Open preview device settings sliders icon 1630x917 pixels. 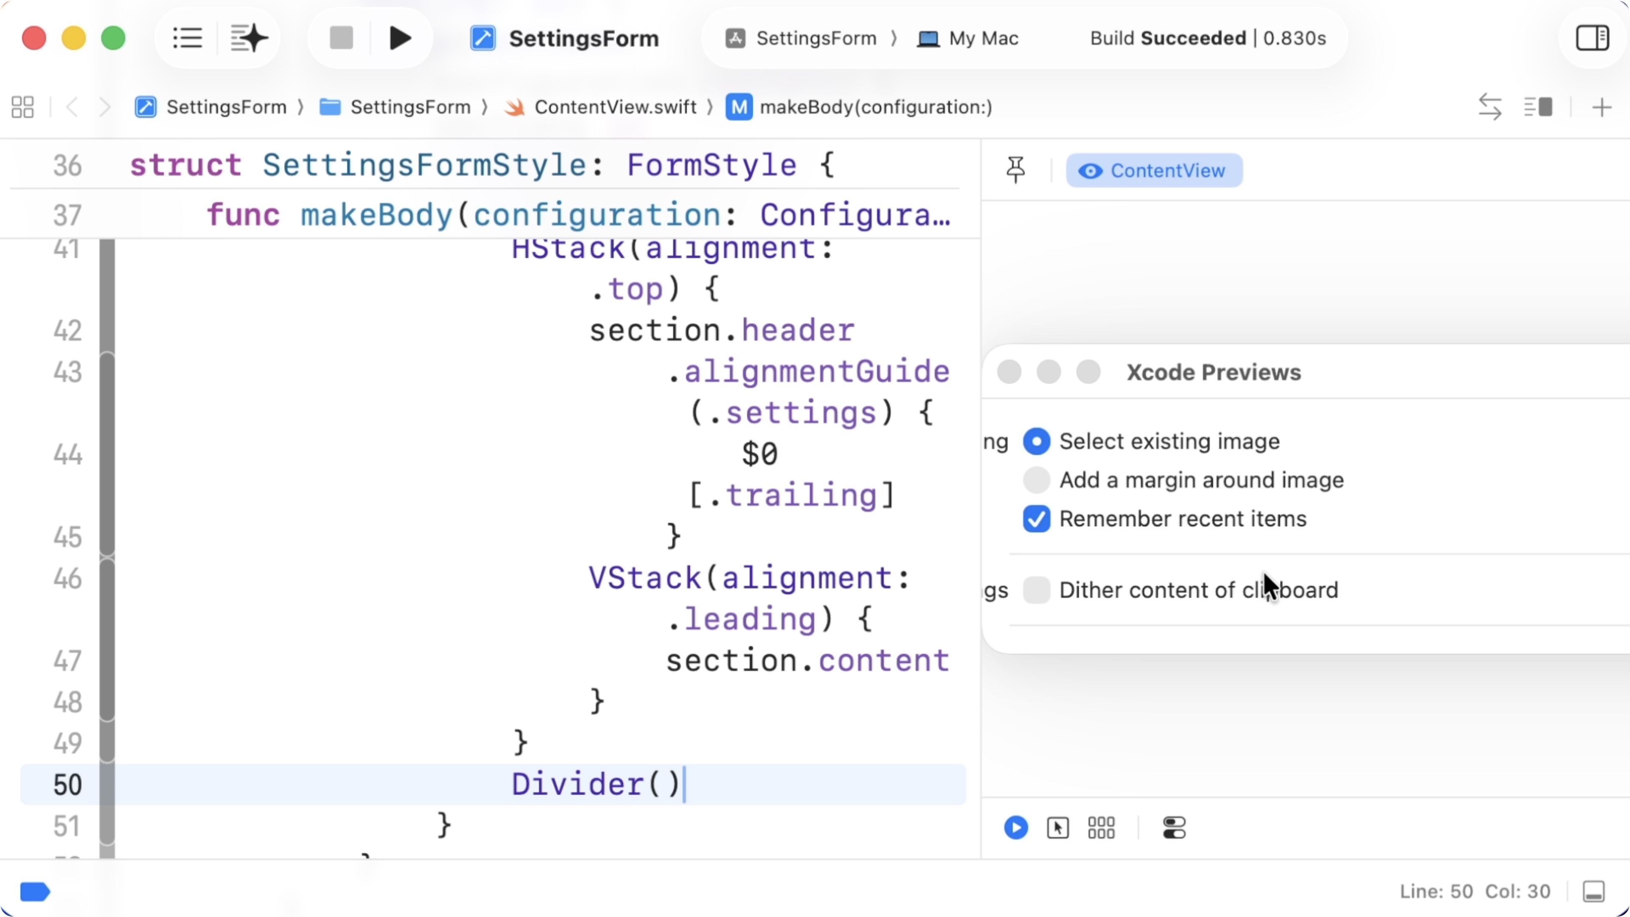point(1174,828)
